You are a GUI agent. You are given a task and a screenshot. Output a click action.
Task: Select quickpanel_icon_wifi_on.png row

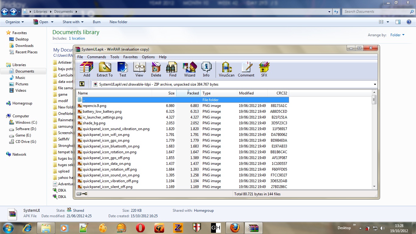click(182, 135)
